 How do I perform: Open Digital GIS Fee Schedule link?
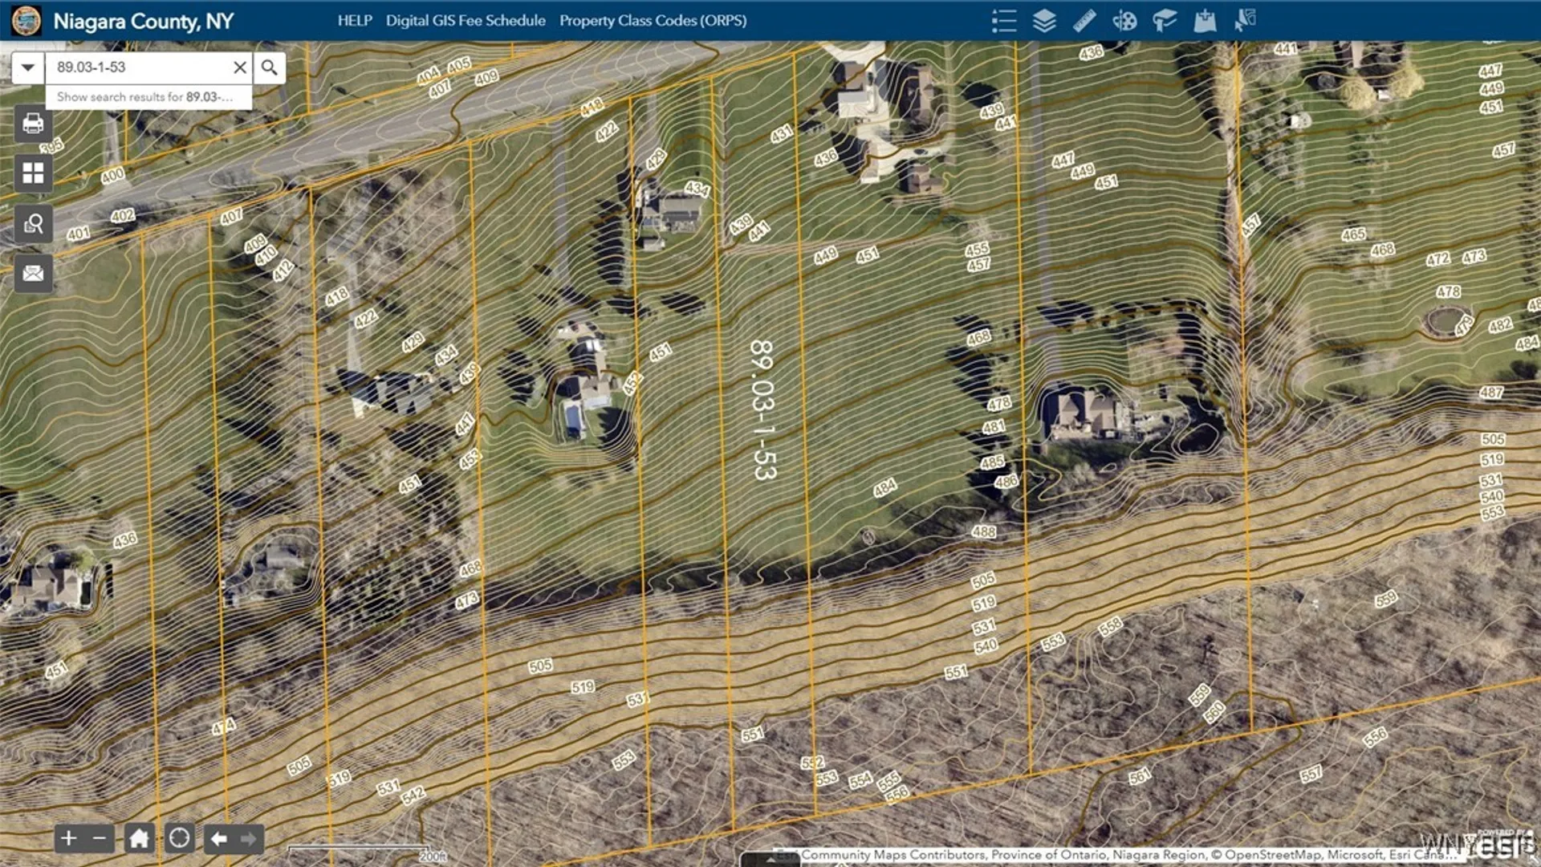pos(465,21)
